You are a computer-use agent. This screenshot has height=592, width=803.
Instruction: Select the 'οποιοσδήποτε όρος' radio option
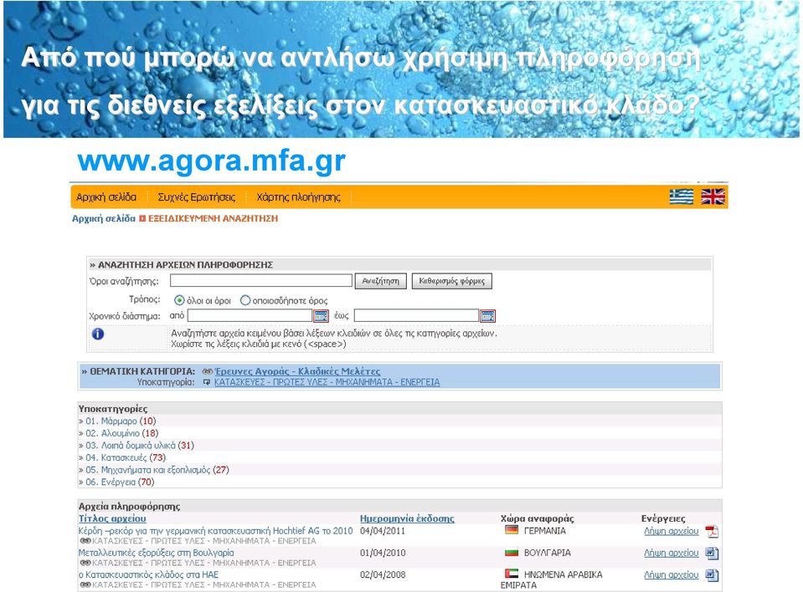point(245,301)
